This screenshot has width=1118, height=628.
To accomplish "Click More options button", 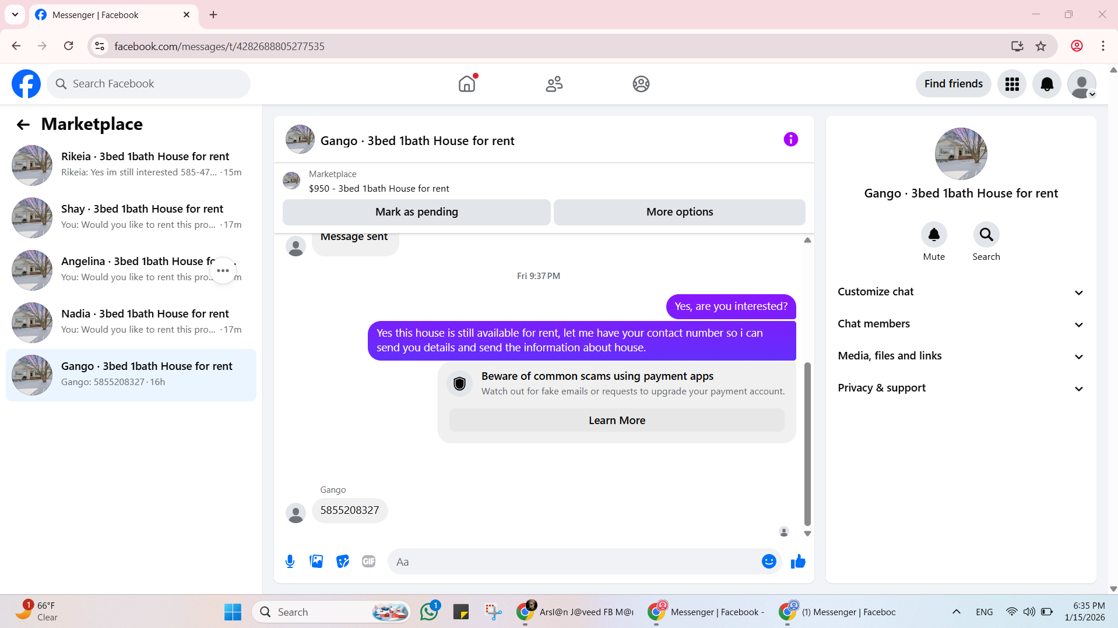I will [679, 212].
